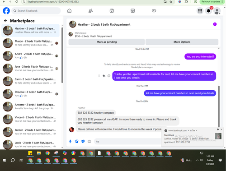
Task: Open the Gaming icon in top navigation
Action: point(154,11)
